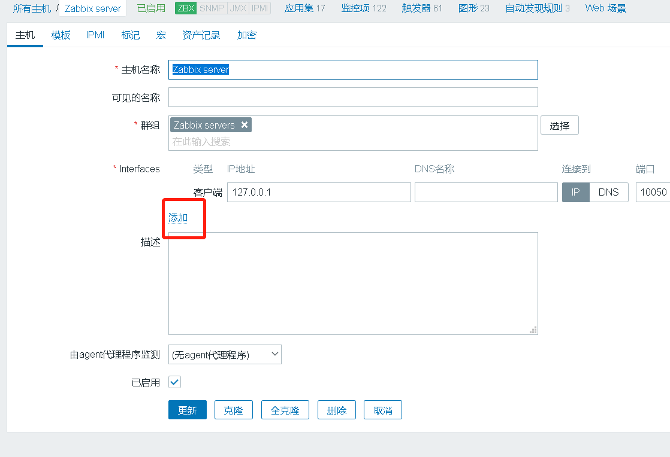Image resolution: width=670 pixels, height=457 pixels.
Task: Click the DNS名称 input field
Action: click(486, 192)
